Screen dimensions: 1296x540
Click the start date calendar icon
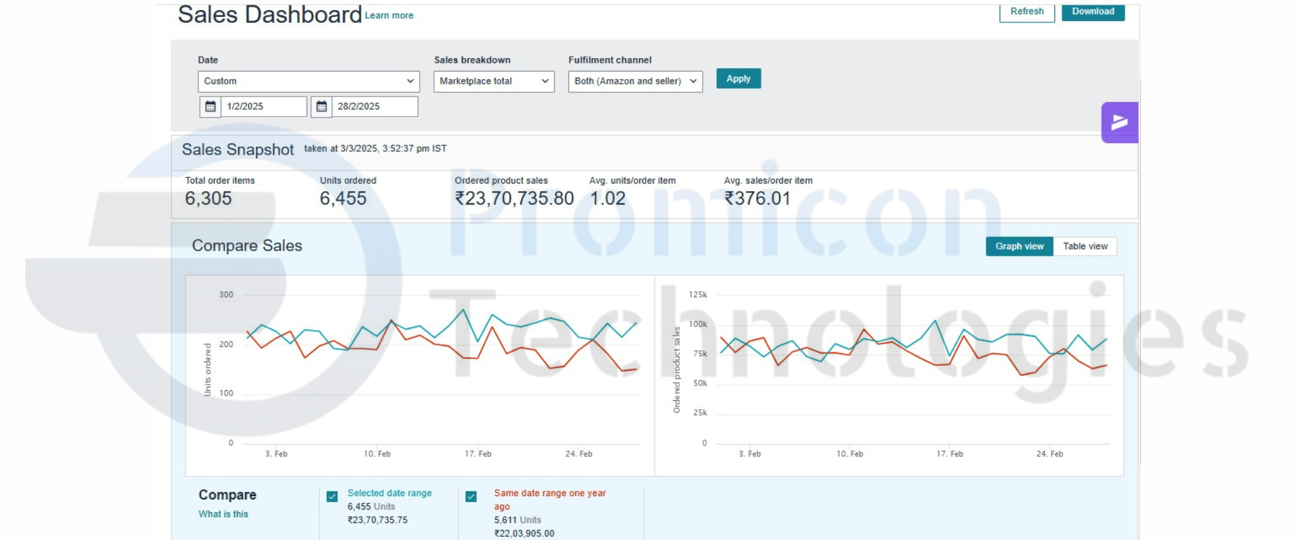pyautogui.click(x=210, y=107)
